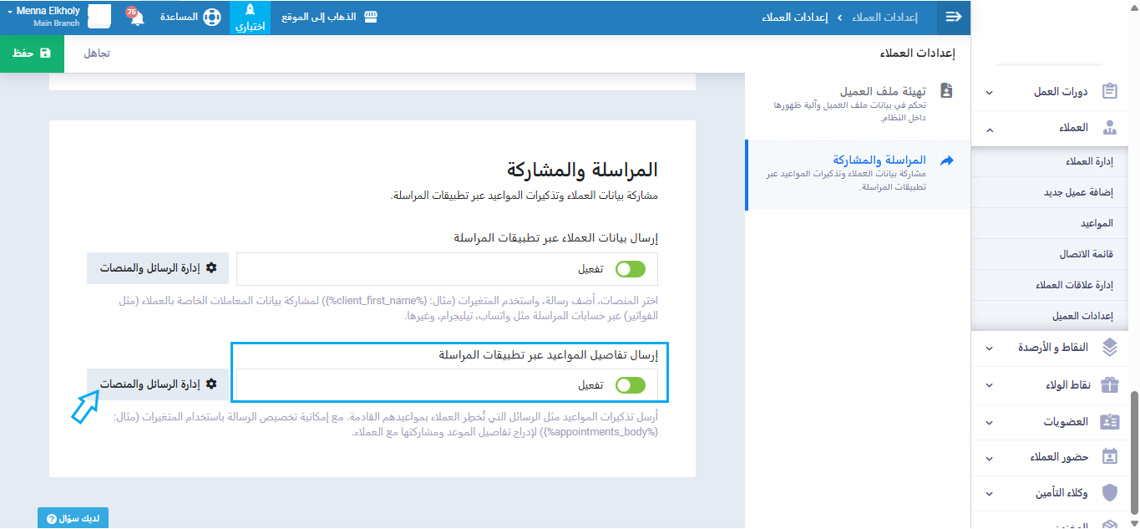
Task: Toggle إرسال بيانات العملاء messaging switch
Action: pyautogui.click(x=631, y=269)
